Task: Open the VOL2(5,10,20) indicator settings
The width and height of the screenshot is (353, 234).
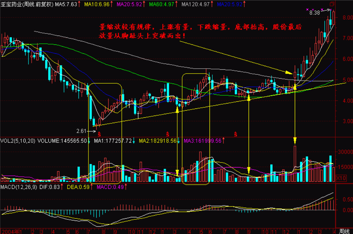Action: pyautogui.click(x=18, y=141)
